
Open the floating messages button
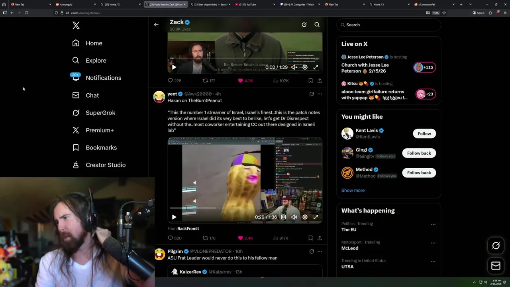coord(496,266)
